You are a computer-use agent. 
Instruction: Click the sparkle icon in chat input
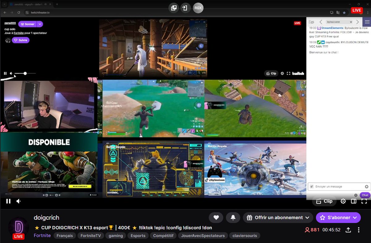point(312,186)
